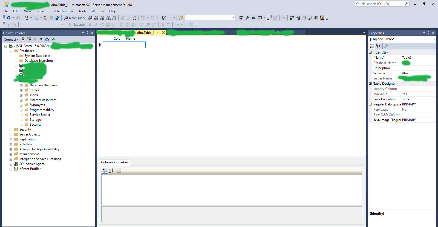This screenshot has width=438, height=227.
Task: Open the Activity Monitor icon in Object Explorer
Action: (x=53, y=40)
